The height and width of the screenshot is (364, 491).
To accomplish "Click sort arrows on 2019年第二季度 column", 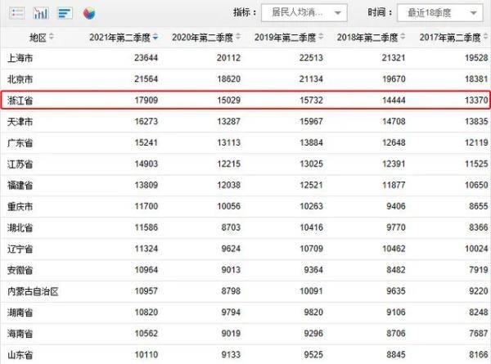I will click(x=321, y=38).
